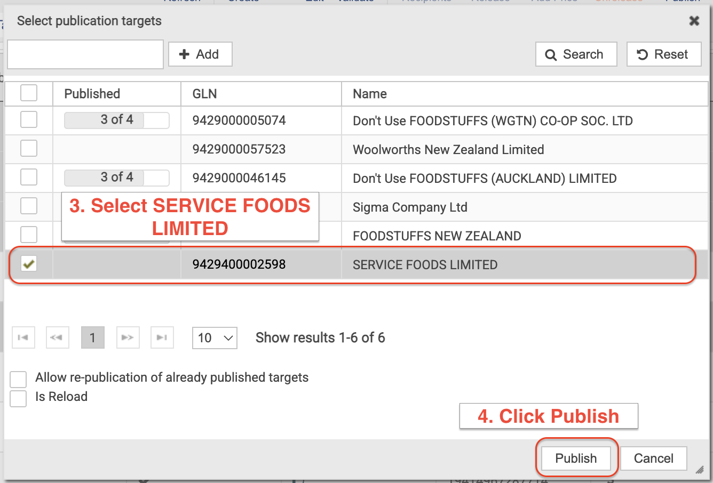Viewport: 713px width, 483px height.
Task: Sort by the Name column header
Action: [525, 94]
